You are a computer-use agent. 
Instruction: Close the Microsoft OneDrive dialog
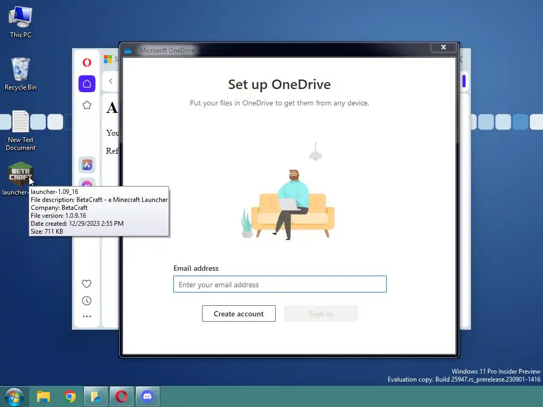443,47
